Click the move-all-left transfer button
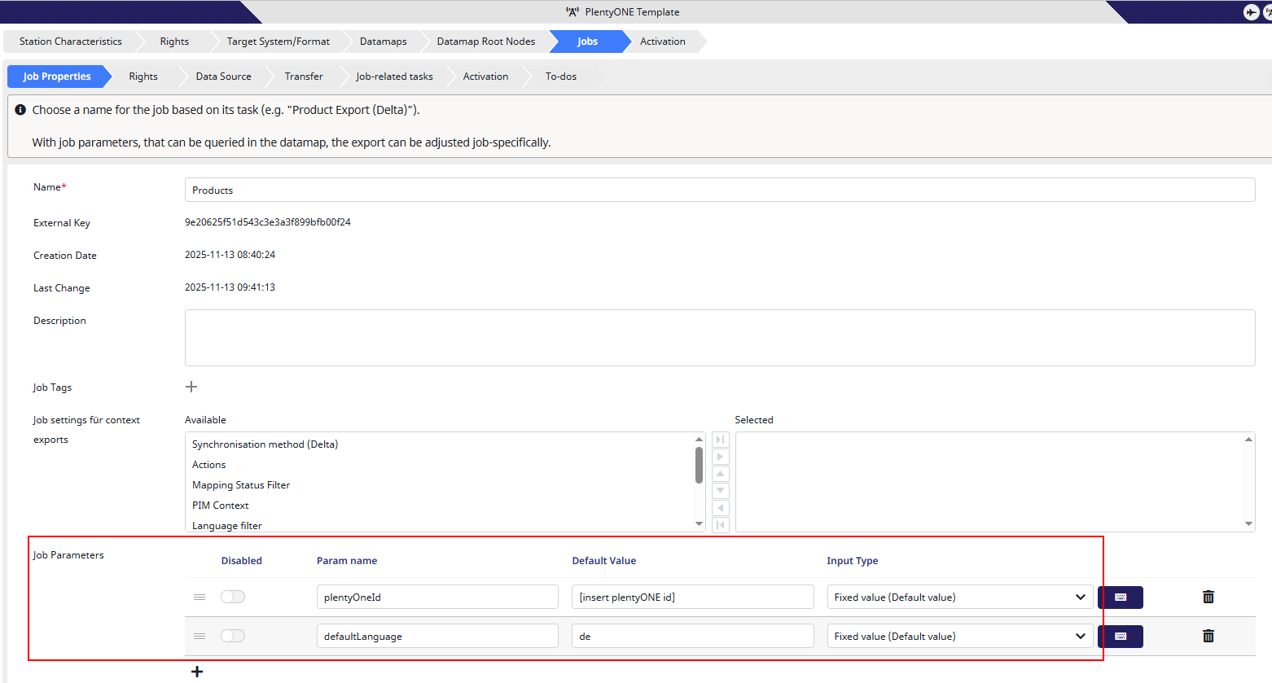 720,525
